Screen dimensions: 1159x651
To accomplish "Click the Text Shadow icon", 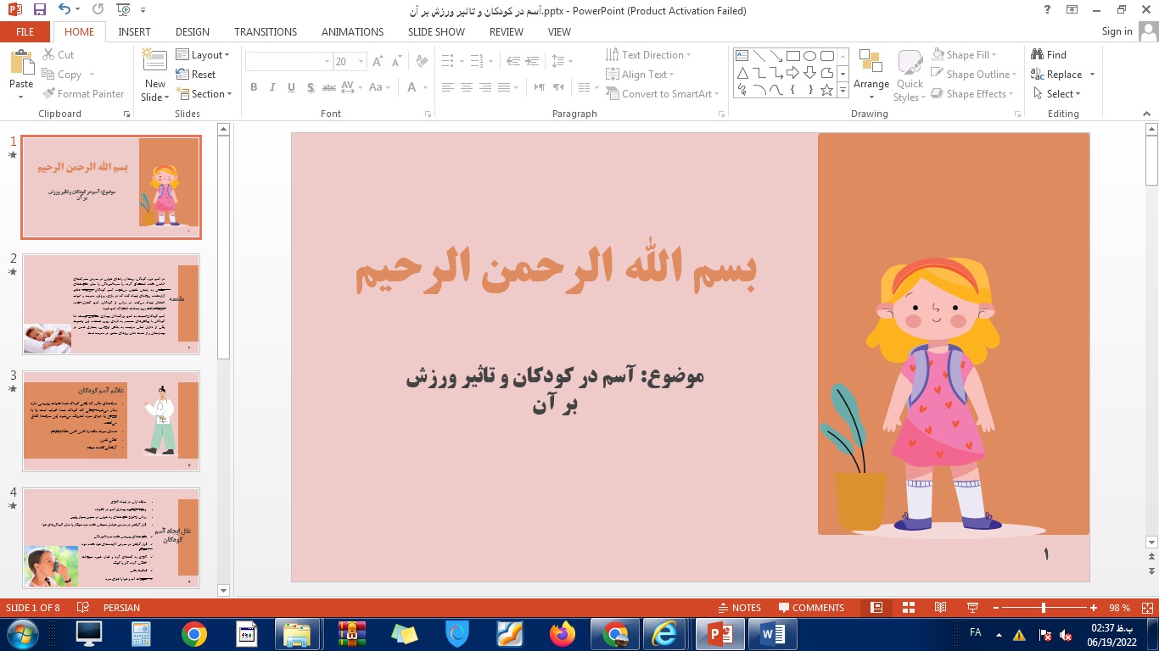I will (x=311, y=87).
